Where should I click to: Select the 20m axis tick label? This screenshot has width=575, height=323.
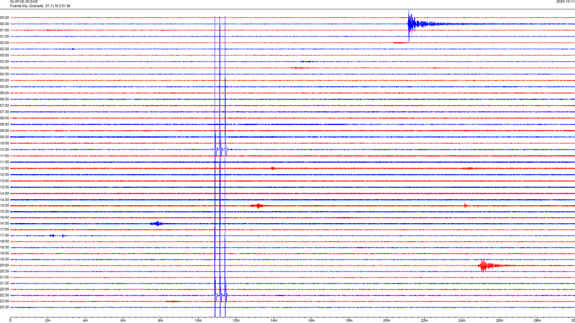tap(386, 321)
